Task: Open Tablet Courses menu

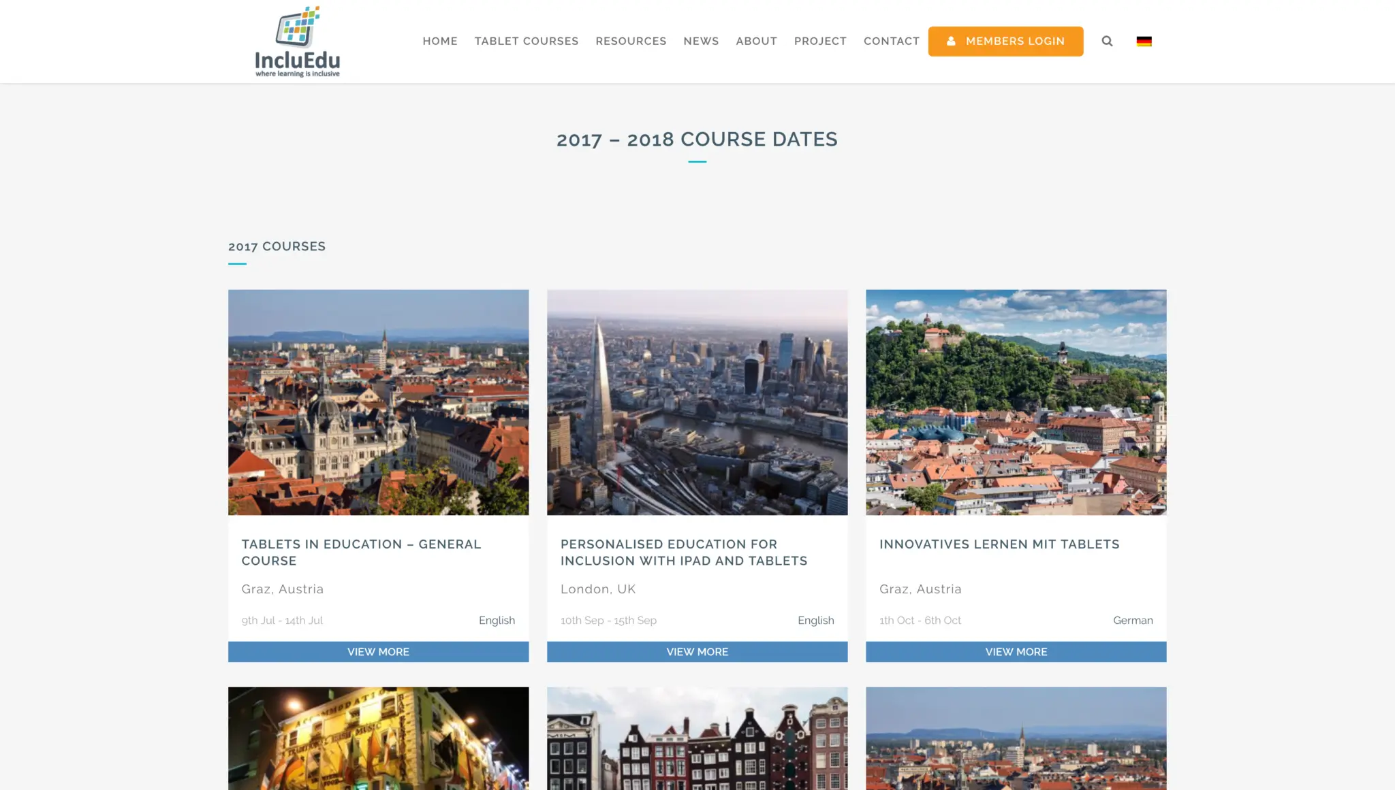Action: tap(527, 41)
